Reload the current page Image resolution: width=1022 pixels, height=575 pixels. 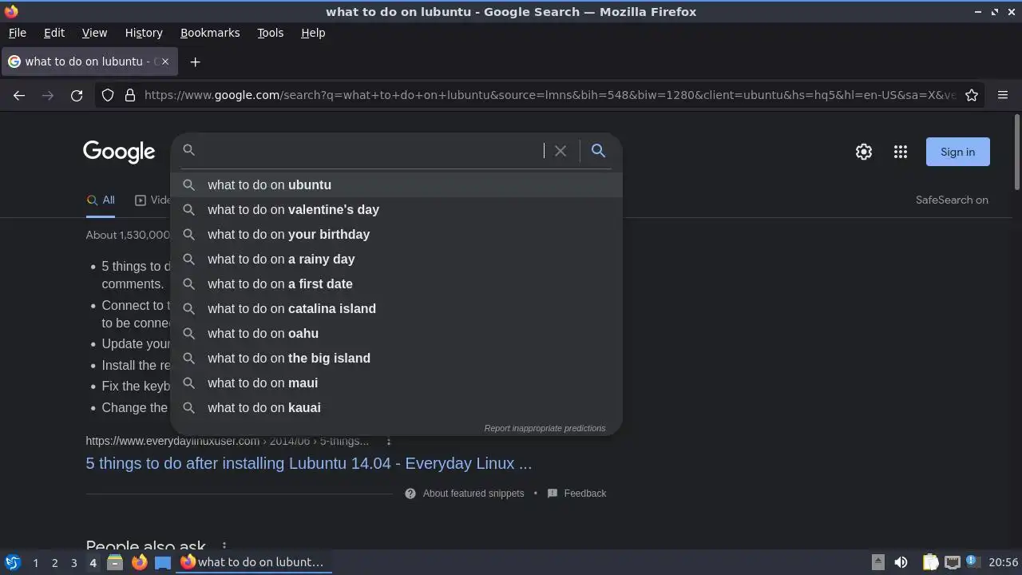click(x=77, y=95)
